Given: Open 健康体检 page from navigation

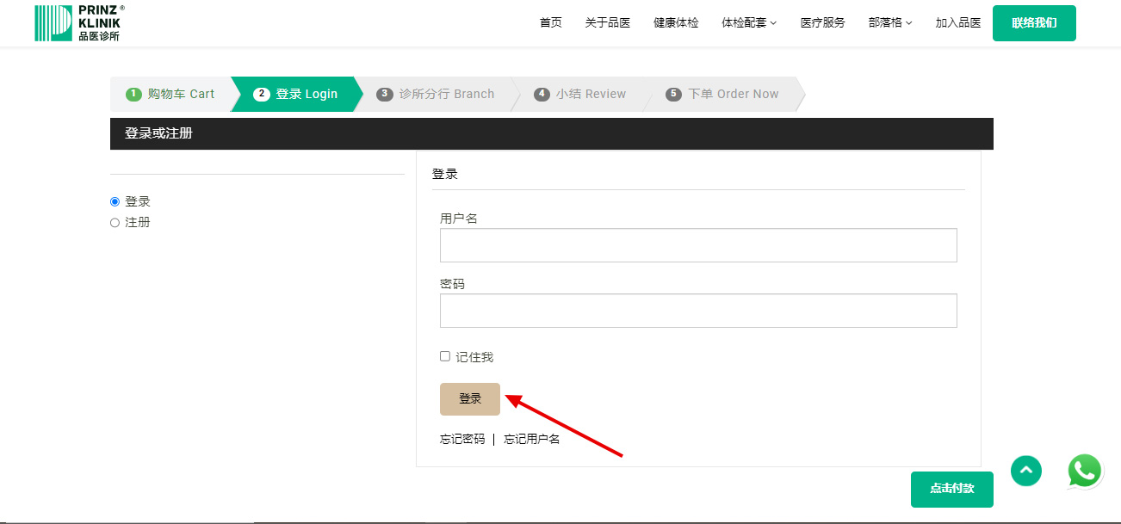Looking at the screenshot, I should pyautogui.click(x=676, y=23).
